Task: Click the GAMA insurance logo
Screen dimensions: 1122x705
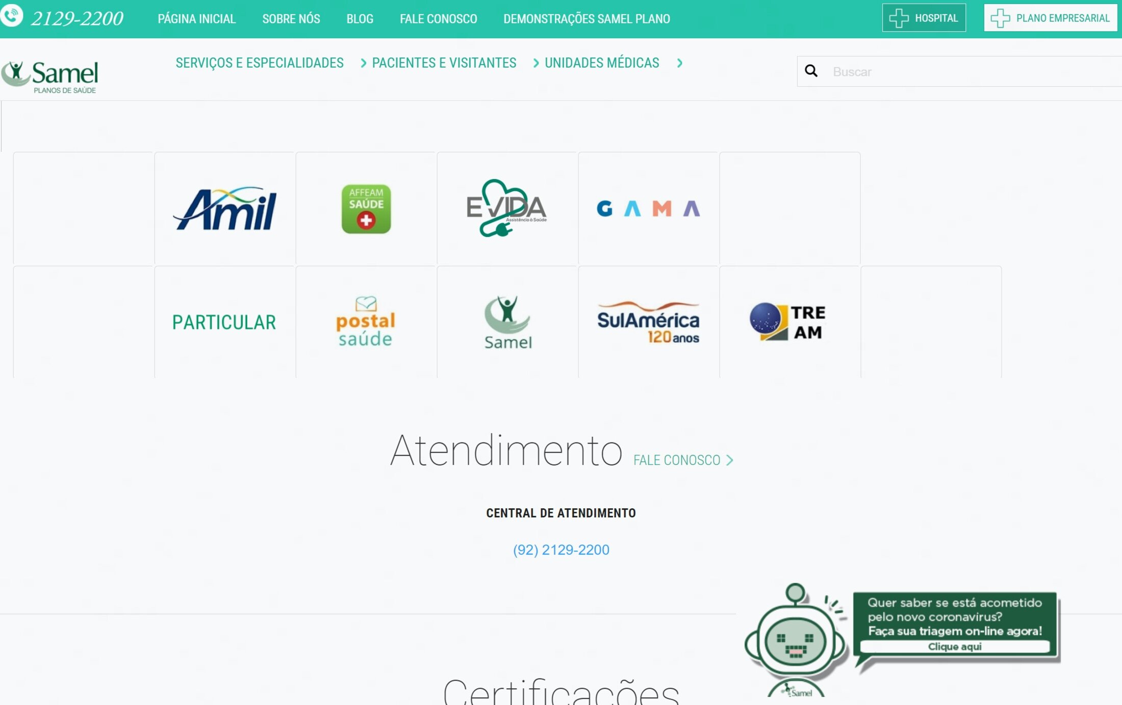Action: click(648, 208)
